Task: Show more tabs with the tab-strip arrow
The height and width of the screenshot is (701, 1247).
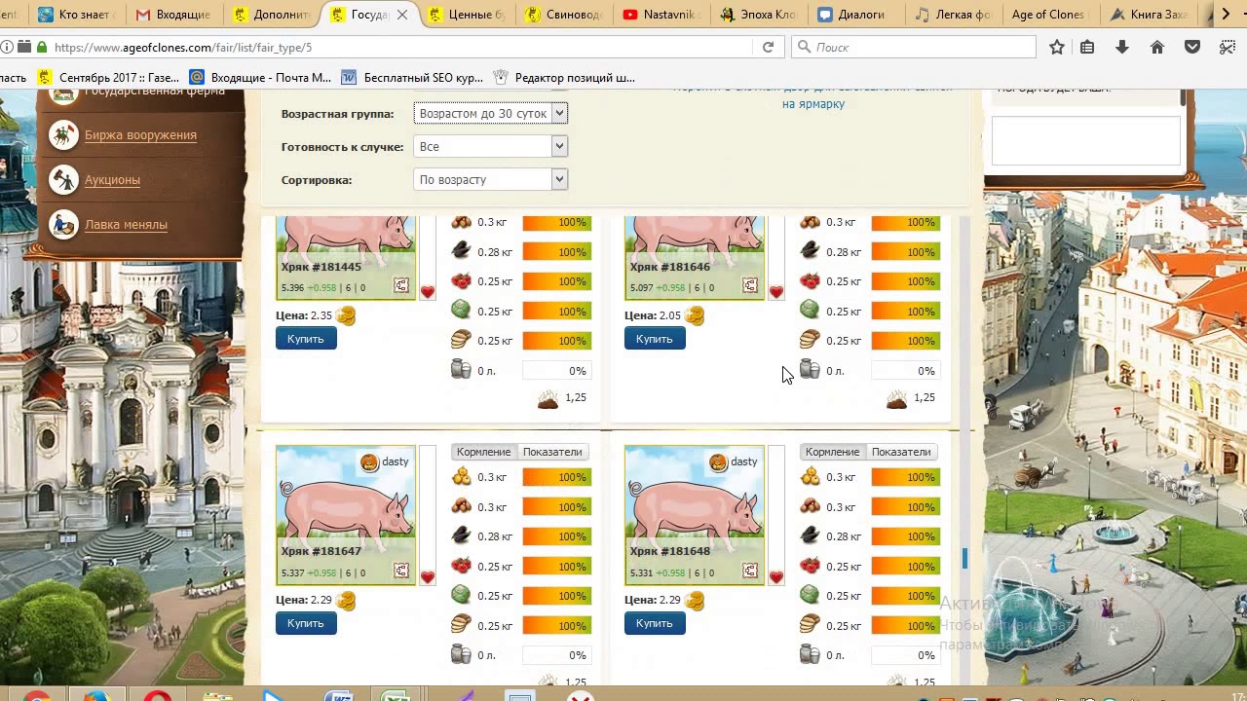Action: pos(1227,15)
